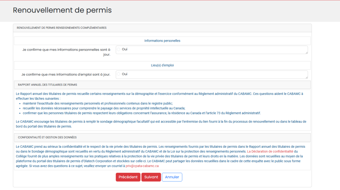Click the Informations personnelles section heading
340x190 pixels.
coord(162,41)
